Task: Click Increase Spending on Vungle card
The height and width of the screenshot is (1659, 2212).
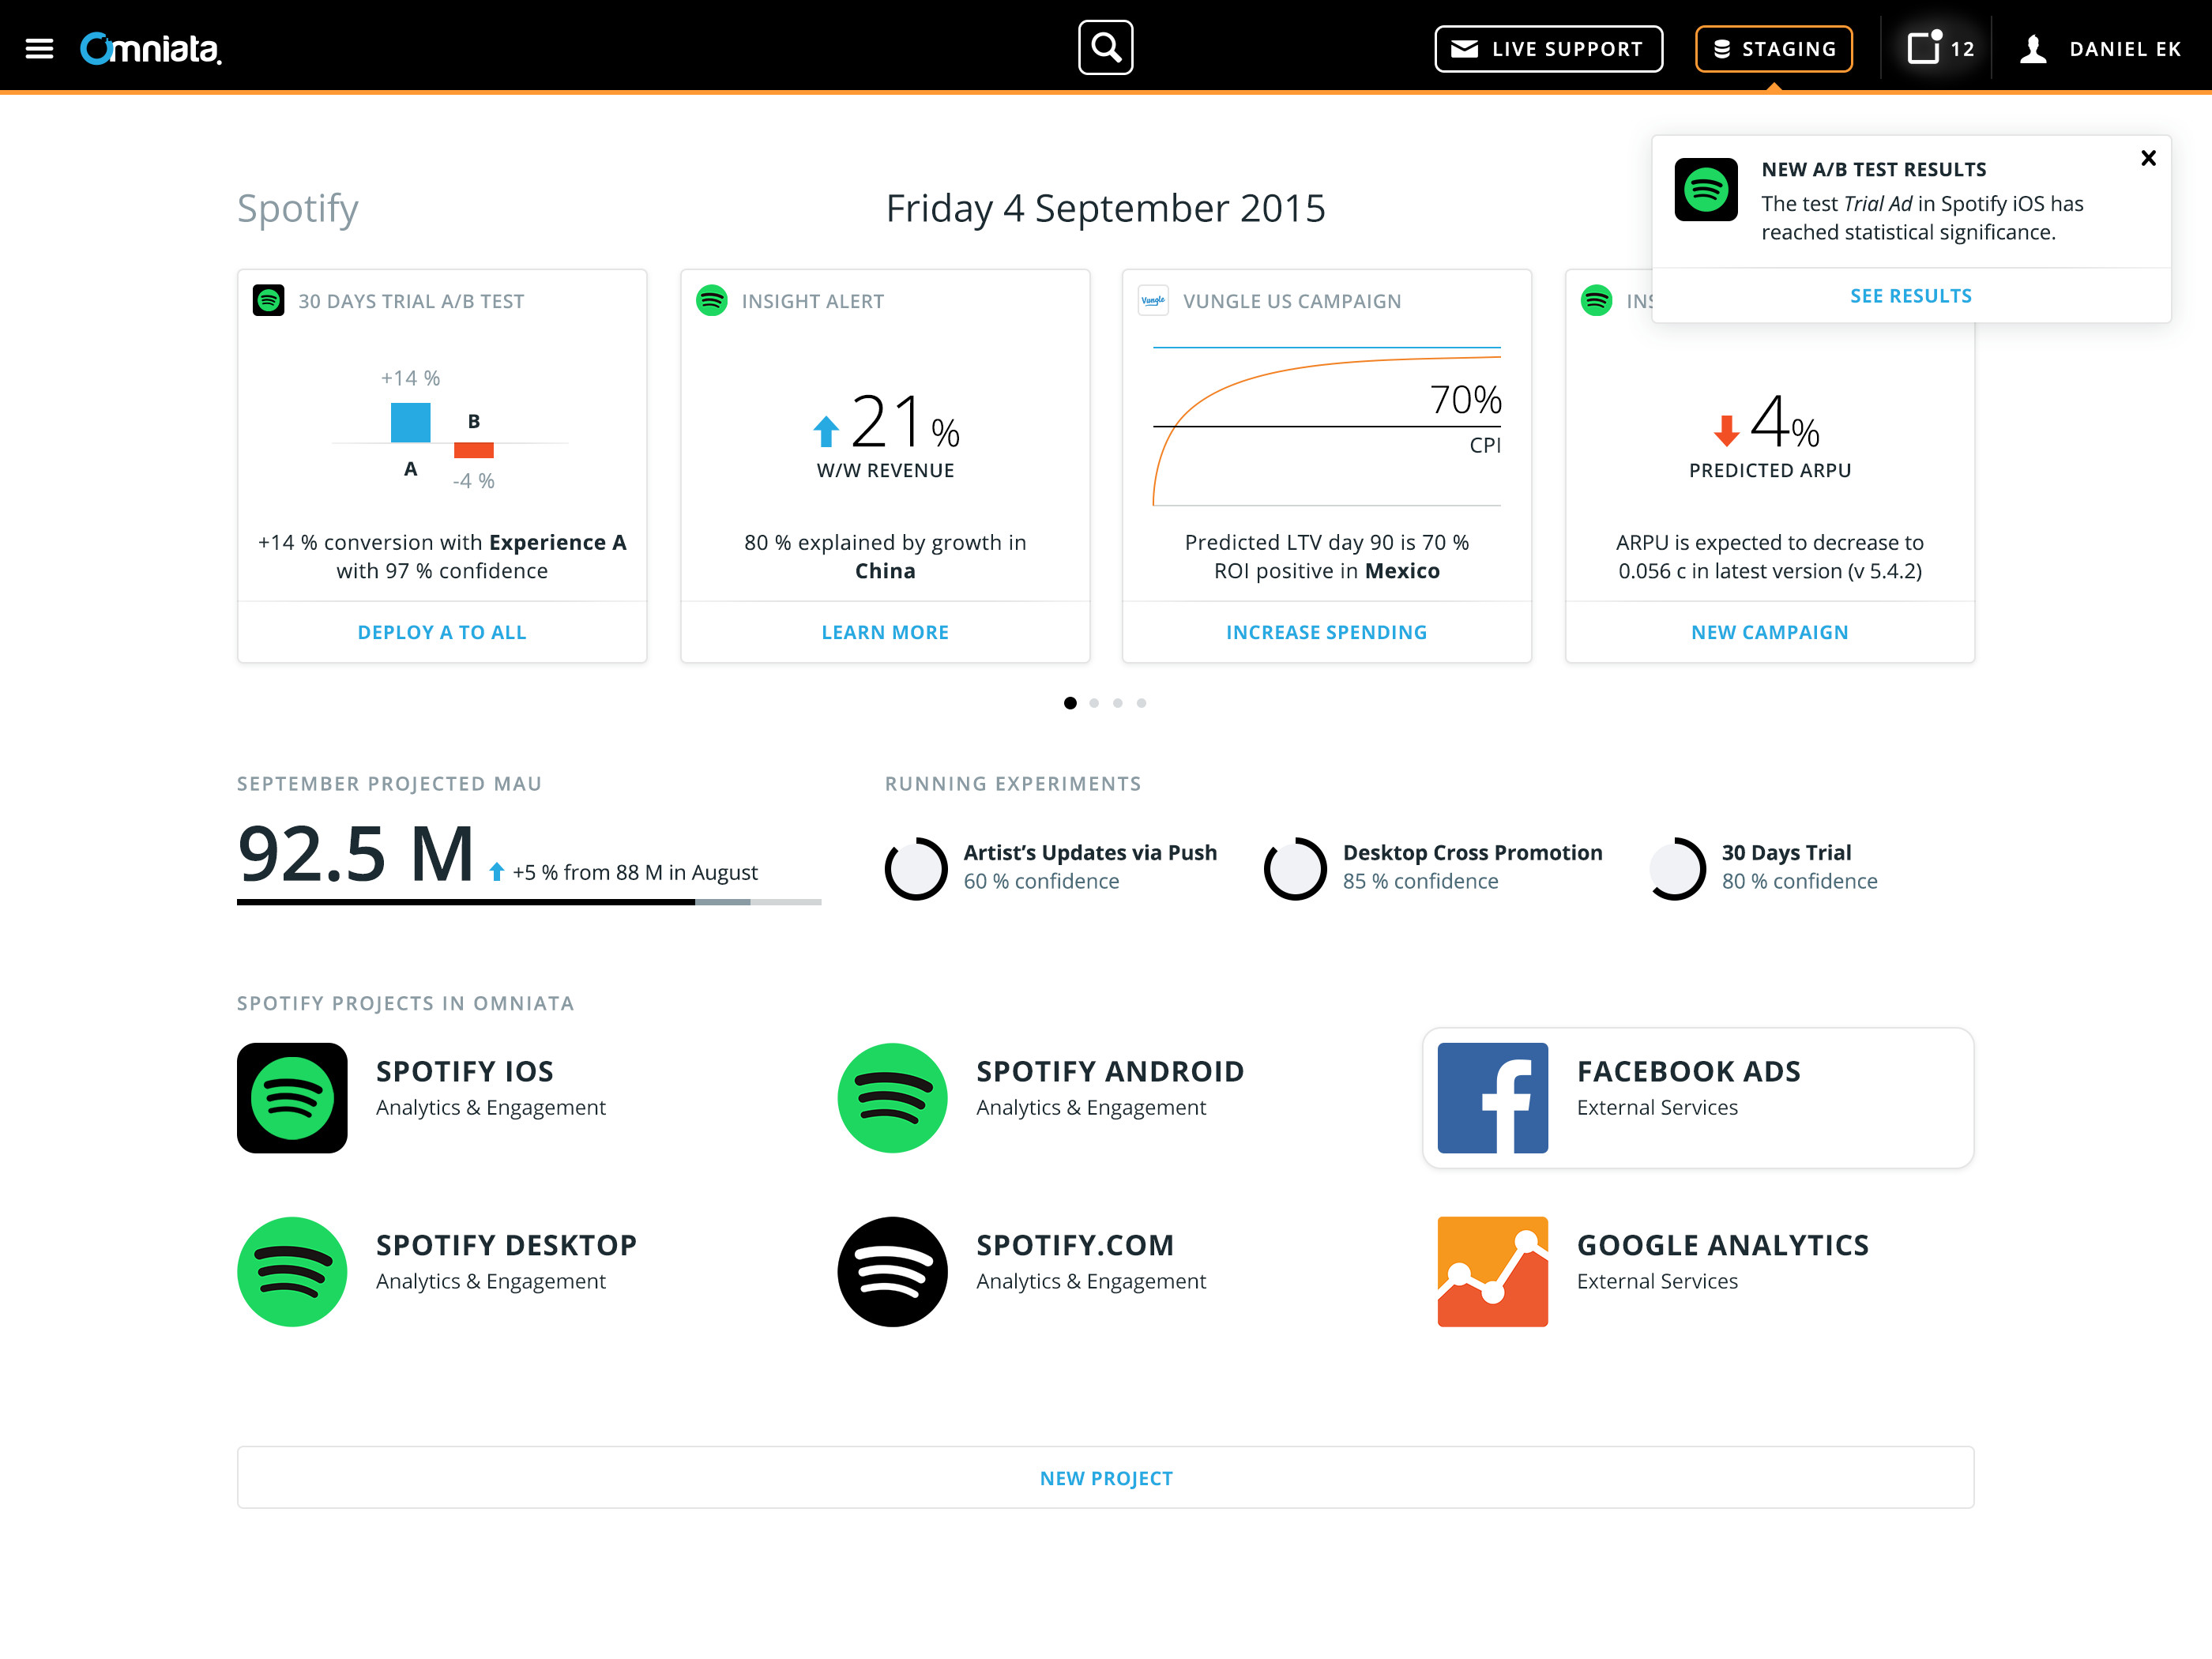Action: pyautogui.click(x=1326, y=632)
